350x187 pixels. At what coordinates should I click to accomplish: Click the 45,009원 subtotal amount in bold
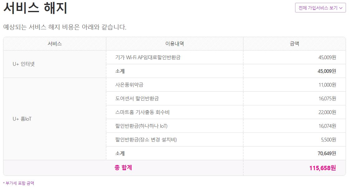tap(327, 71)
